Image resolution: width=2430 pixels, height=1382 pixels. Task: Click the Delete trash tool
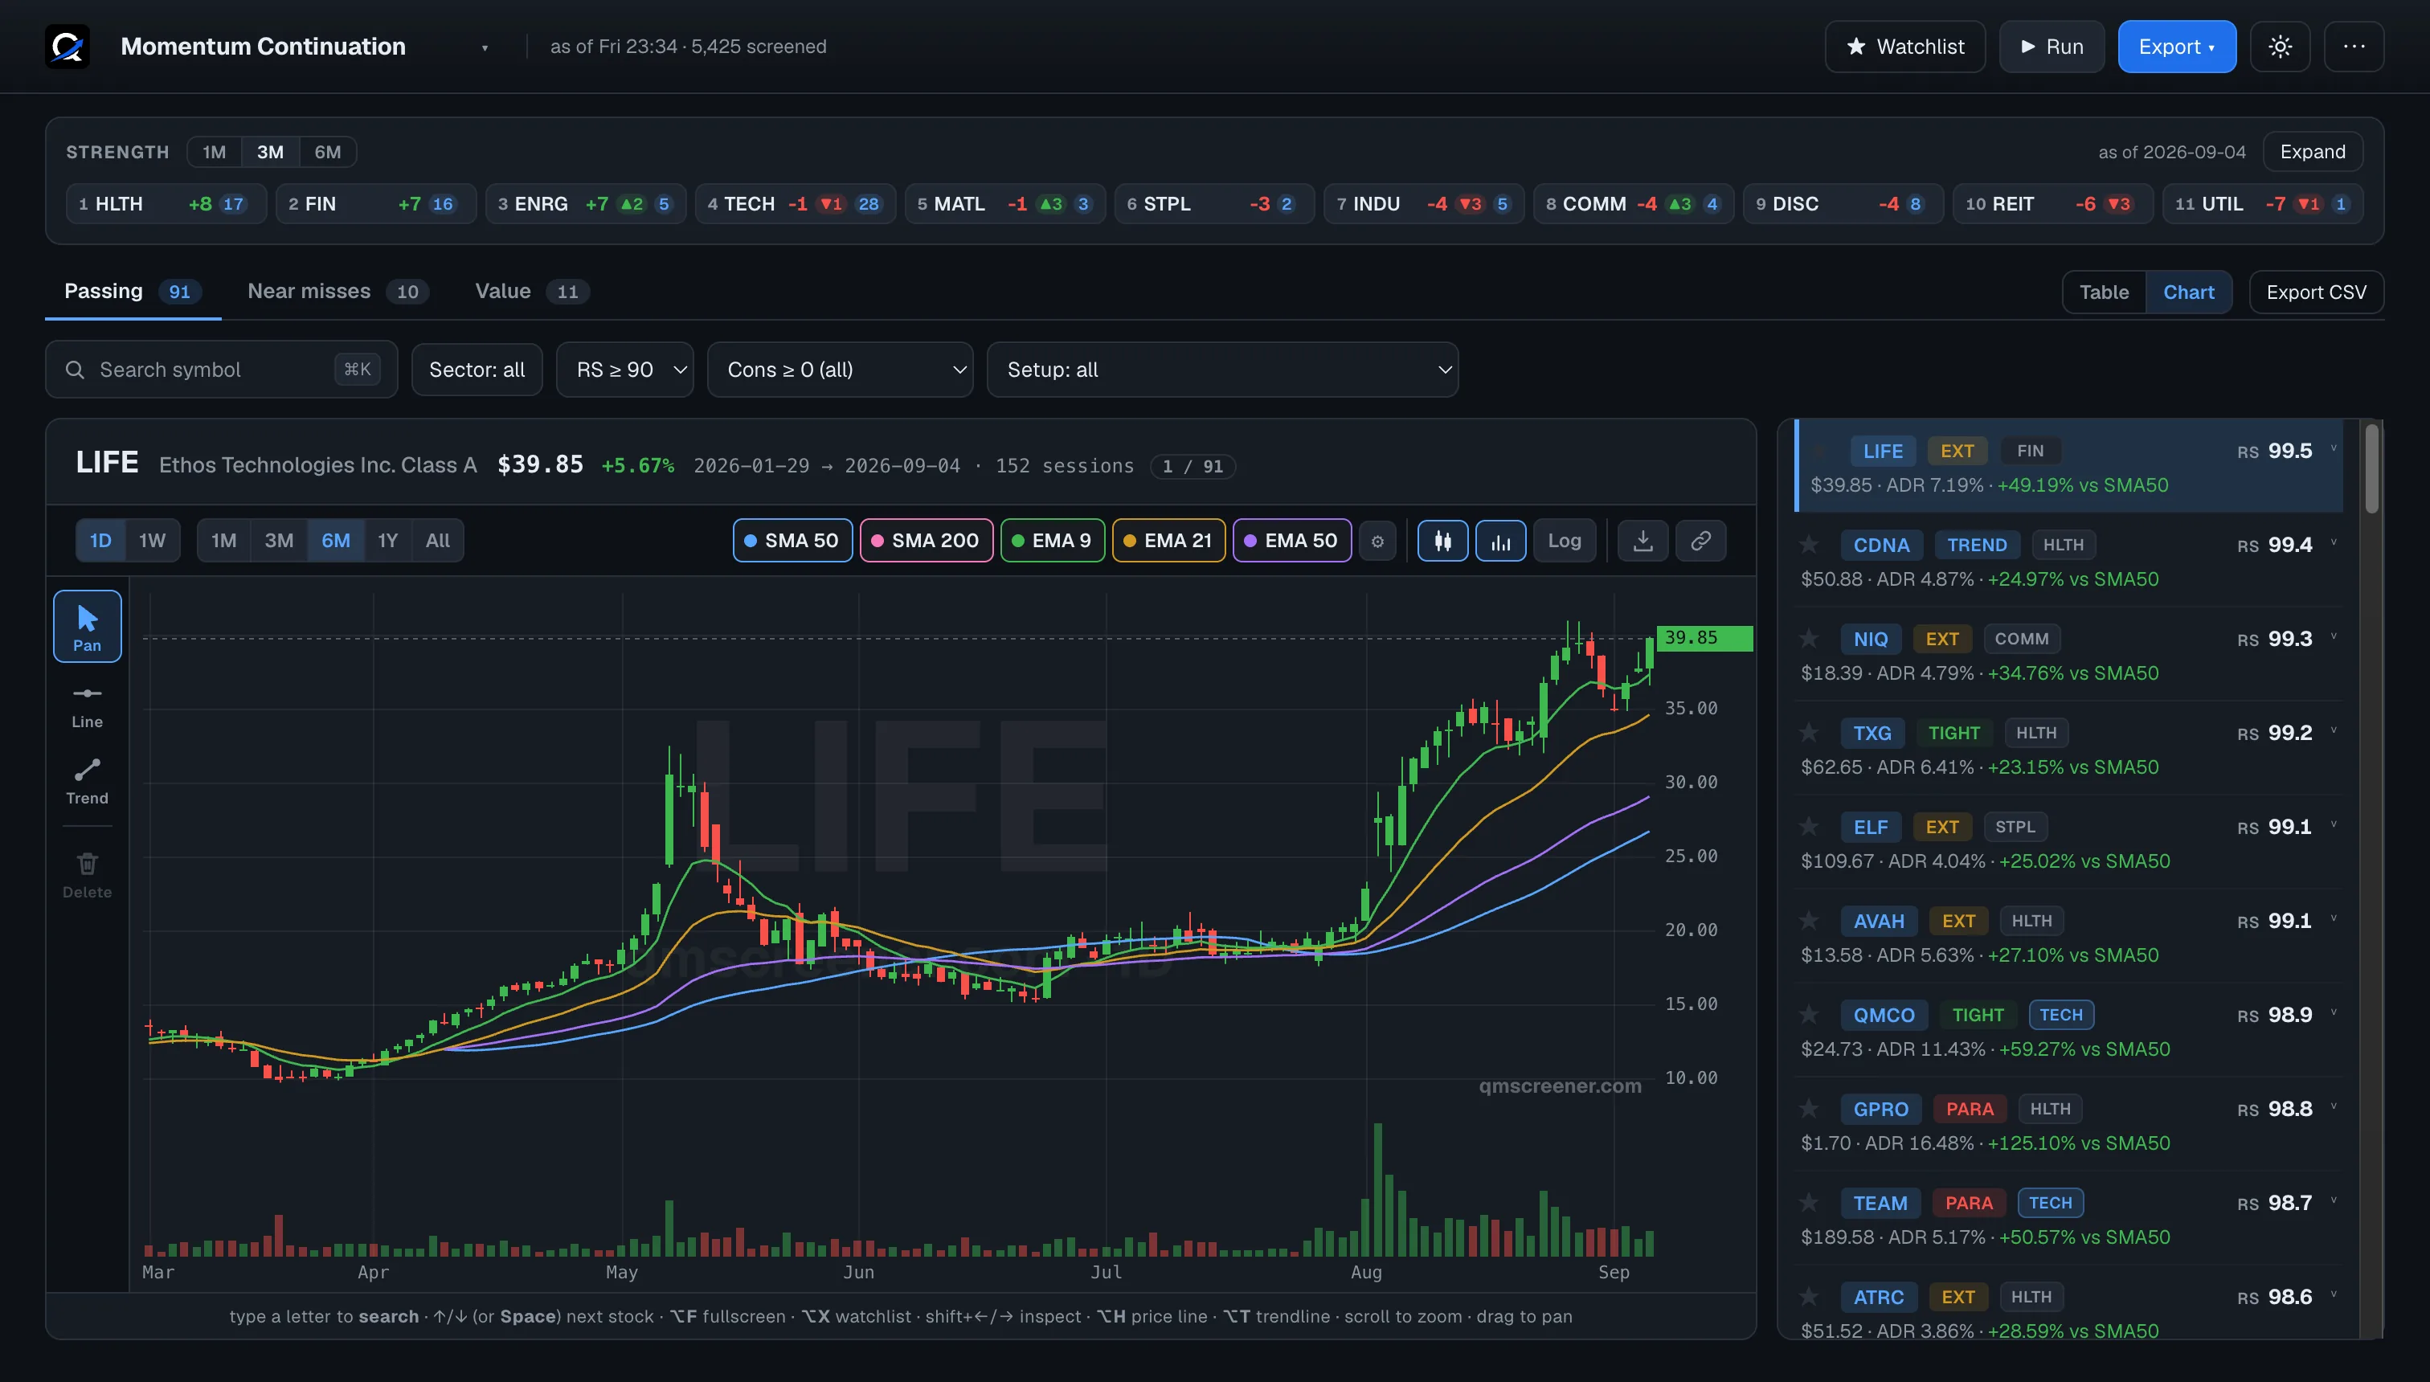click(x=88, y=875)
